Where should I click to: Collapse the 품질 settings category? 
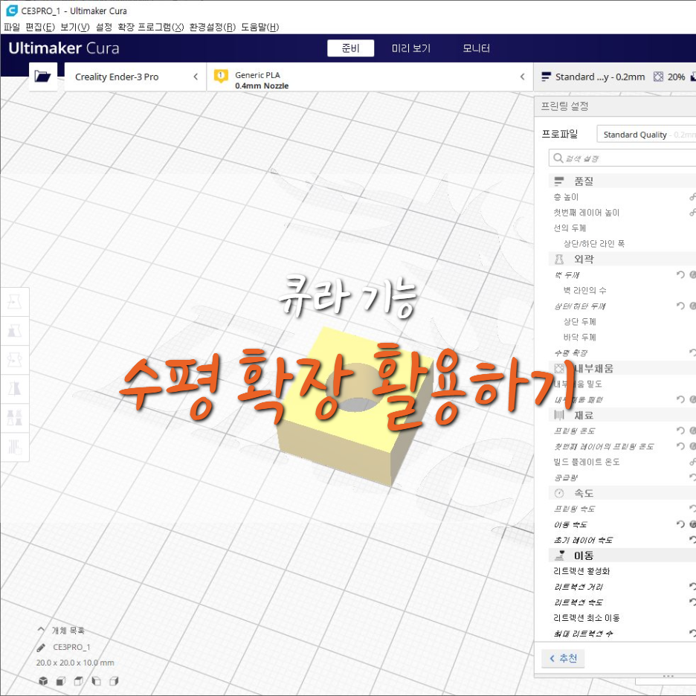click(622, 181)
